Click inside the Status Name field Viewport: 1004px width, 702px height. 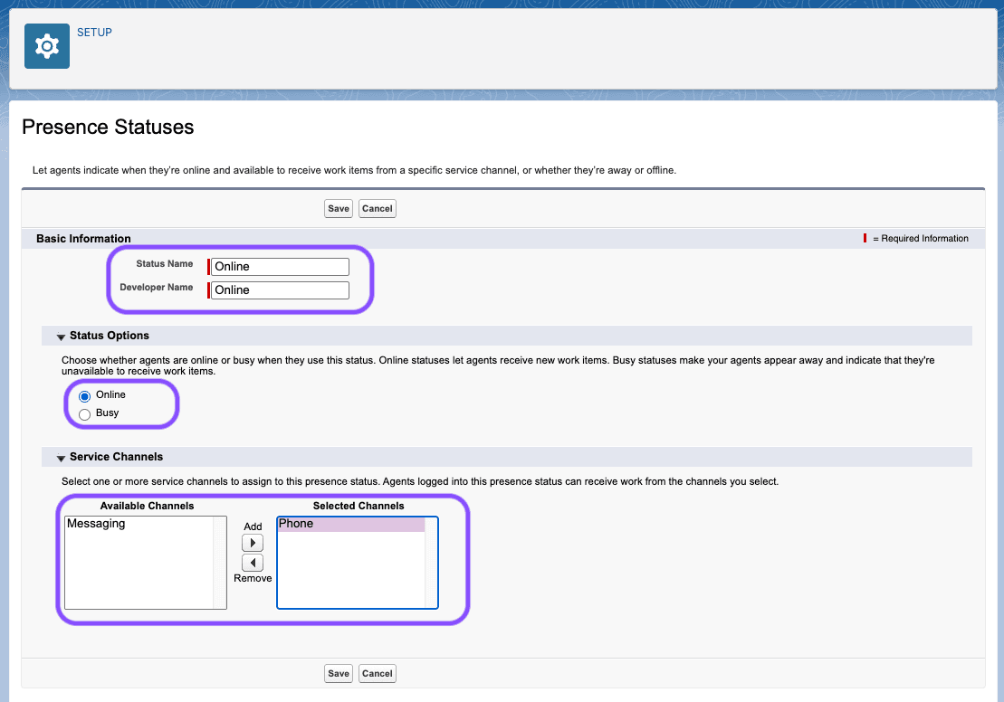[278, 266]
